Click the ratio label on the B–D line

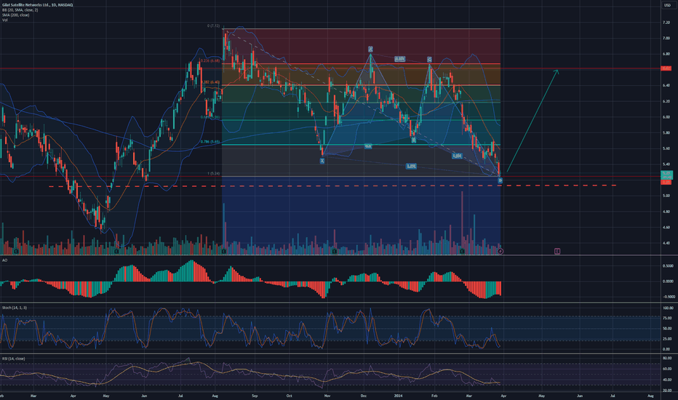(457, 156)
